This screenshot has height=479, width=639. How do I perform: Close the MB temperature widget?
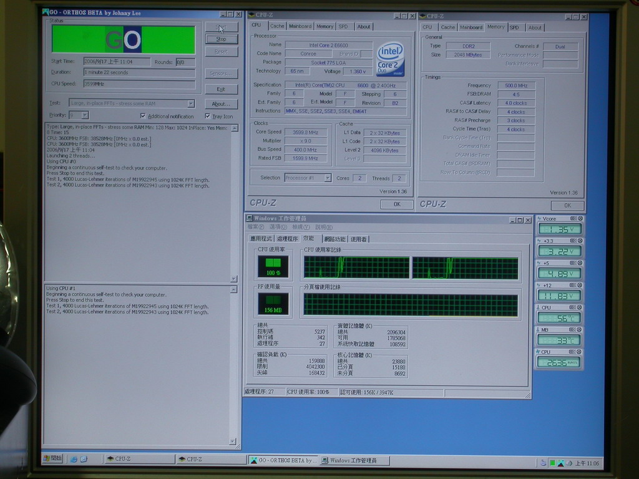pyautogui.click(x=580, y=329)
